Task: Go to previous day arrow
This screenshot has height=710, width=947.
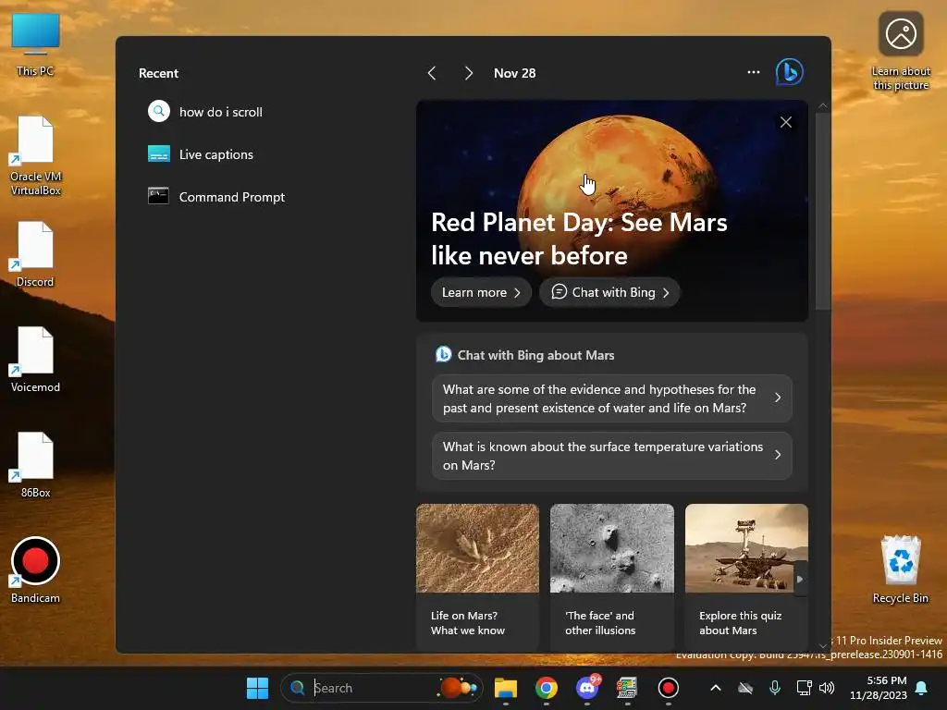Action: [432, 73]
